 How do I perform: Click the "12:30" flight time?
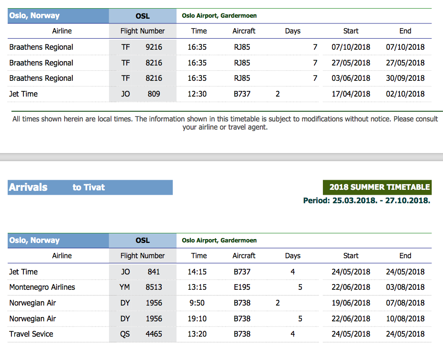tap(197, 94)
